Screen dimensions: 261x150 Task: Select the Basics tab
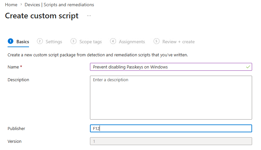(22, 42)
